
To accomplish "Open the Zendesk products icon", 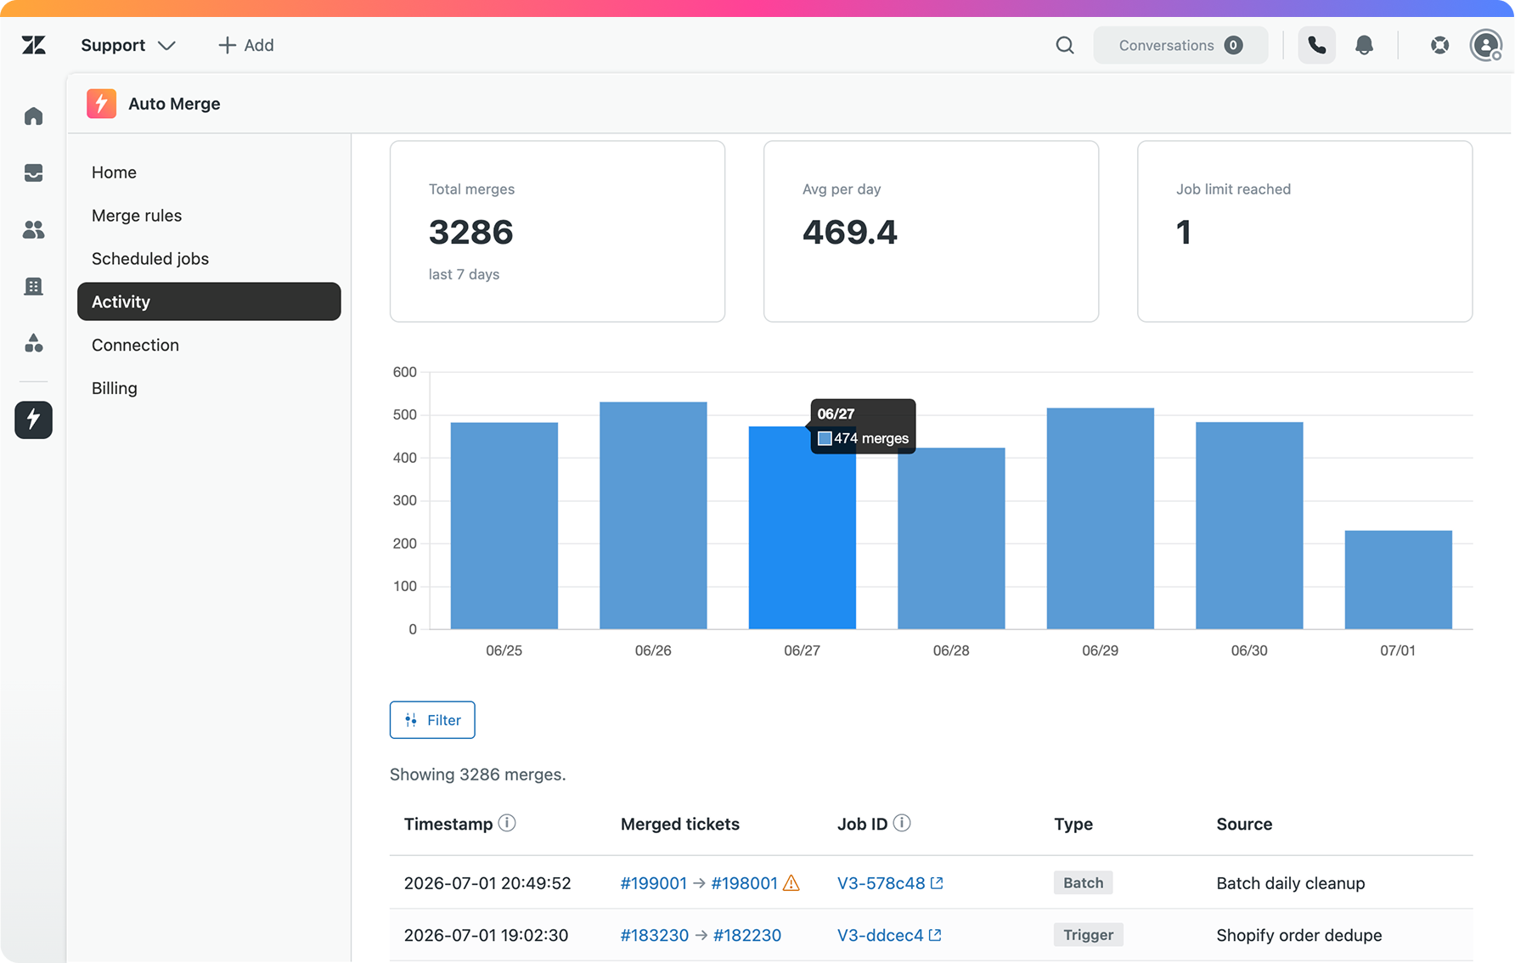I will tap(1439, 45).
